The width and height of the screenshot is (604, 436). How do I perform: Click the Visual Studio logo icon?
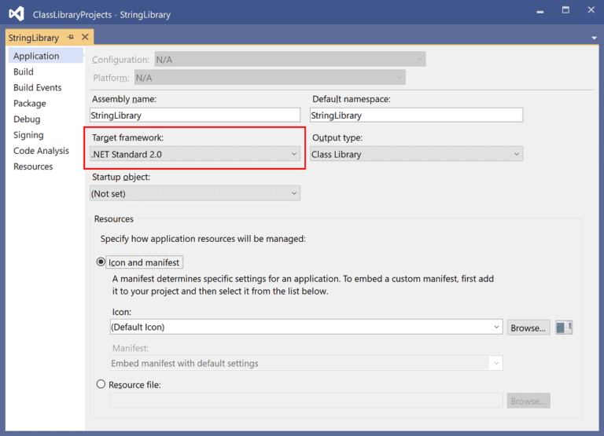(x=16, y=13)
